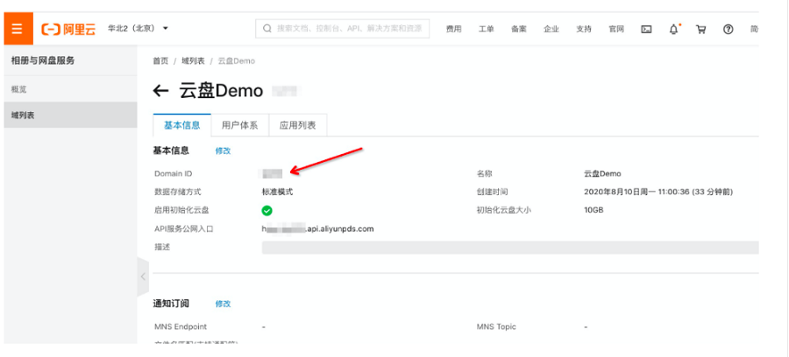Screen dimensions: 789x357
Task: Expand the 华北2（北京） region dropdown
Action: point(138,29)
